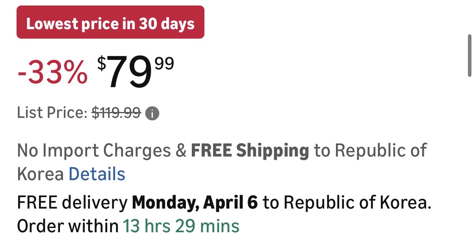Open the import charges Details link
475x248 pixels.
(97, 174)
